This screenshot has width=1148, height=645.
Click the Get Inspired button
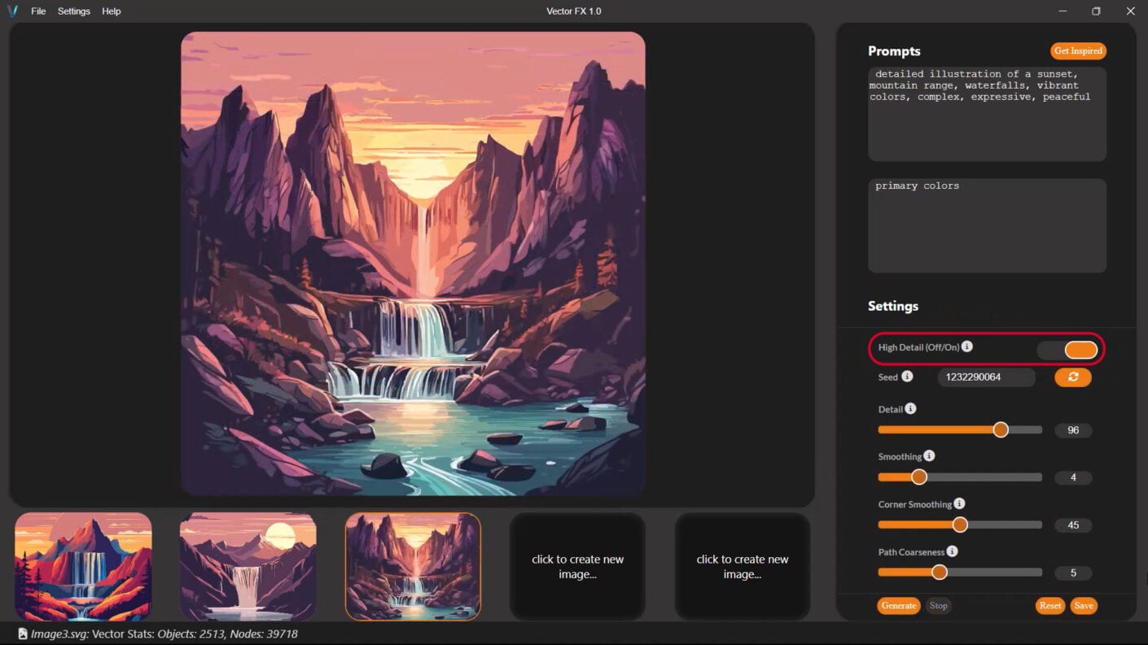[1078, 50]
